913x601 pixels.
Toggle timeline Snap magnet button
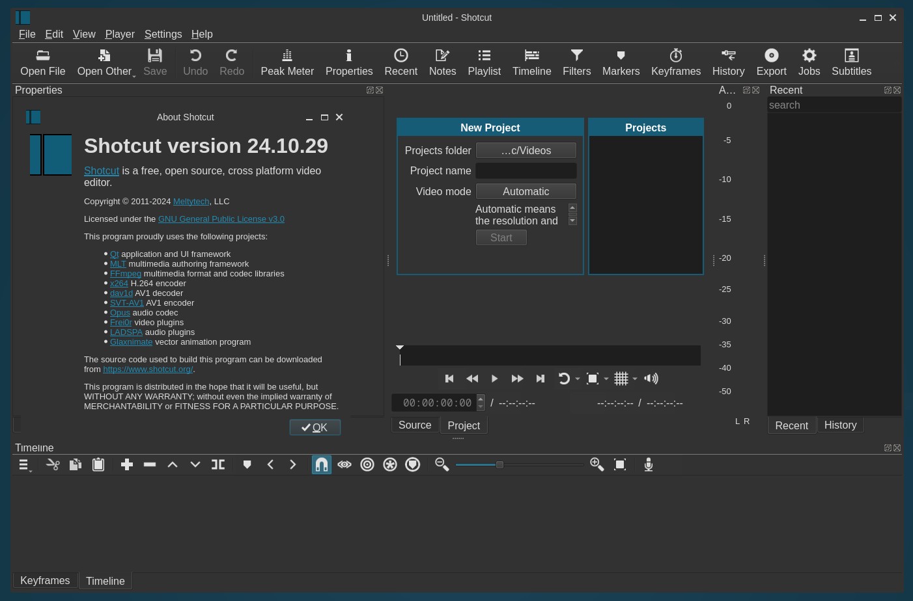click(322, 464)
